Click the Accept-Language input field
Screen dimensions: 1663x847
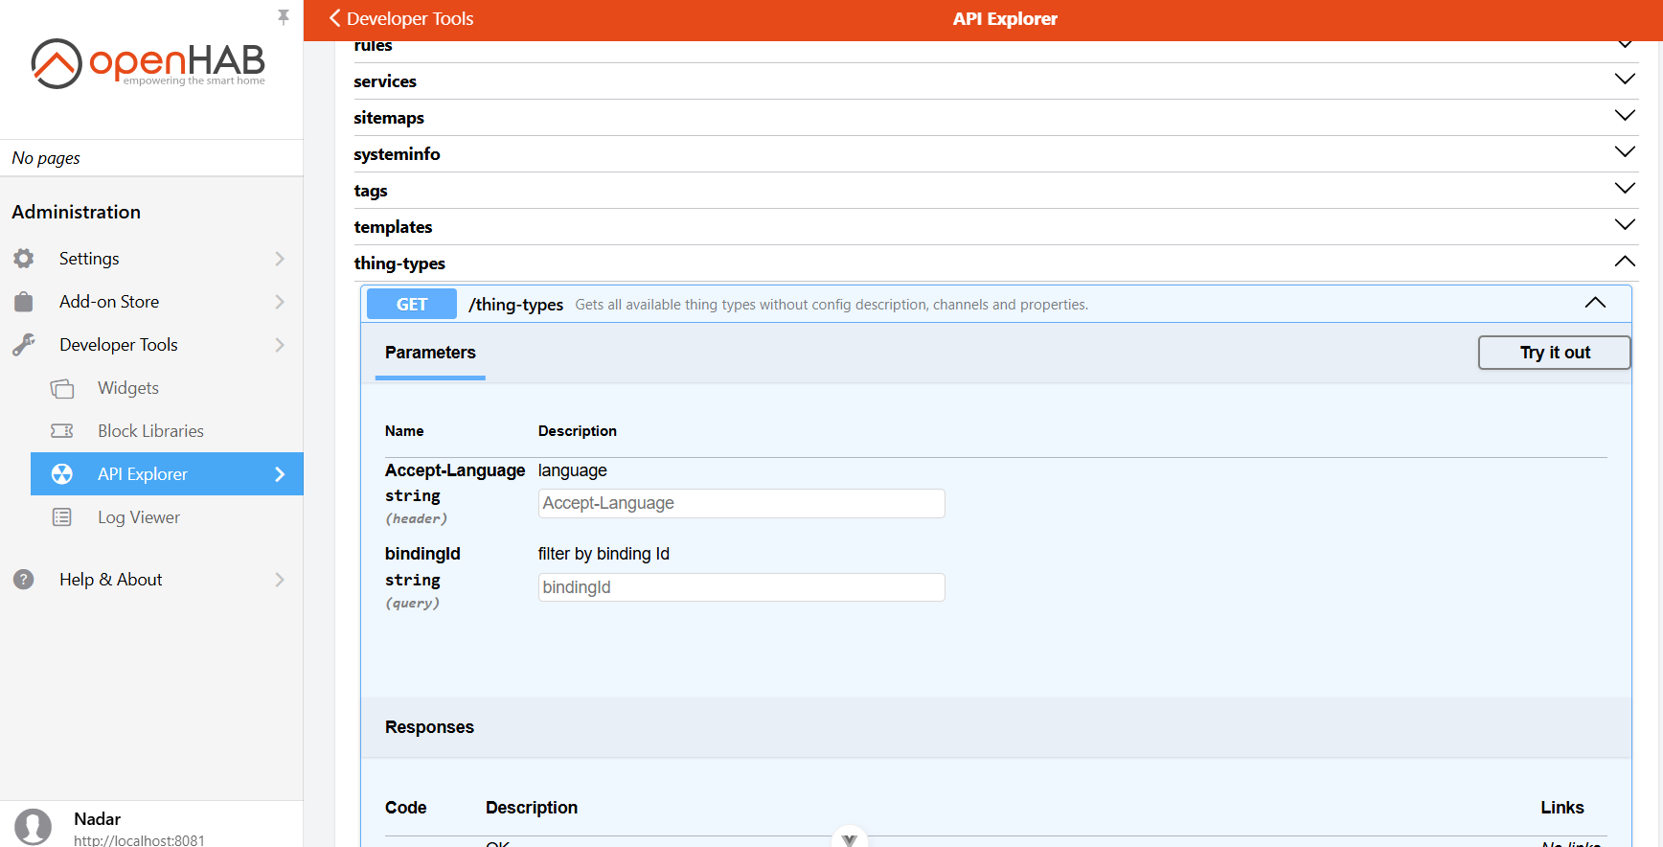tap(740, 504)
